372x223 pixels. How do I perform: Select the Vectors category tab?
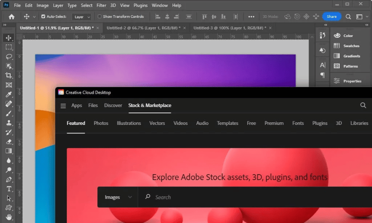tap(157, 123)
